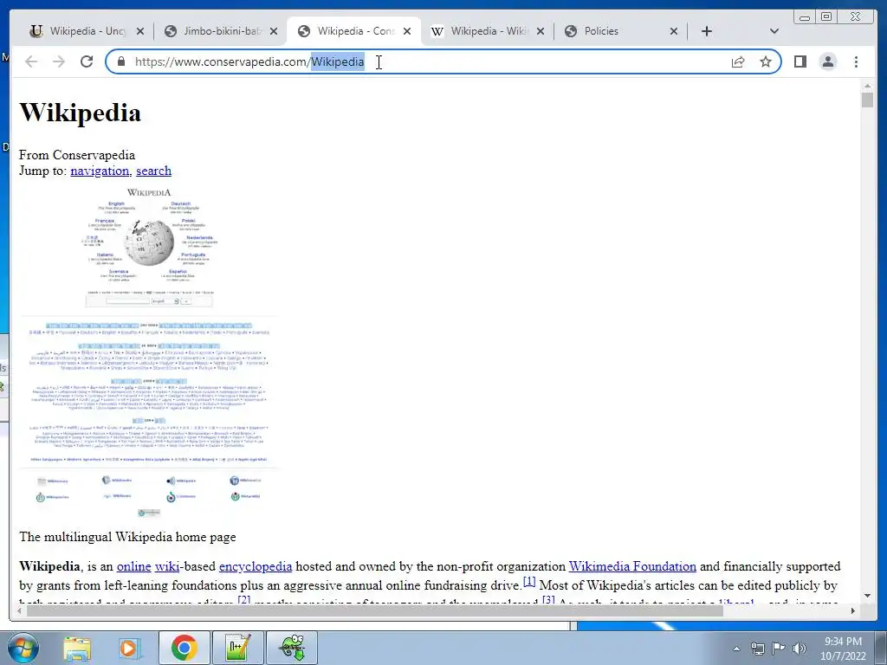Image resolution: width=887 pixels, height=665 pixels.
Task: Open the Chrome profile menu
Action: [x=827, y=61]
